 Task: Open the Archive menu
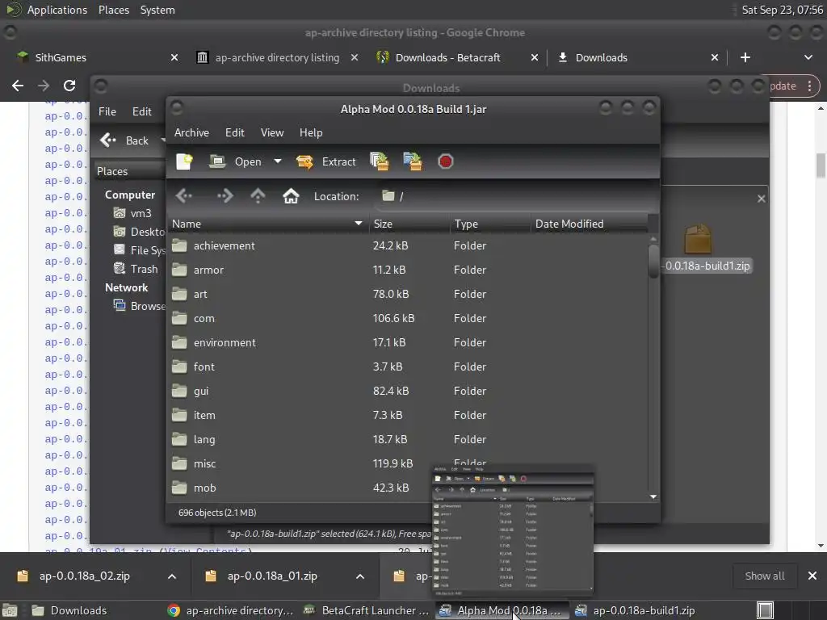pyautogui.click(x=191, y=133)
